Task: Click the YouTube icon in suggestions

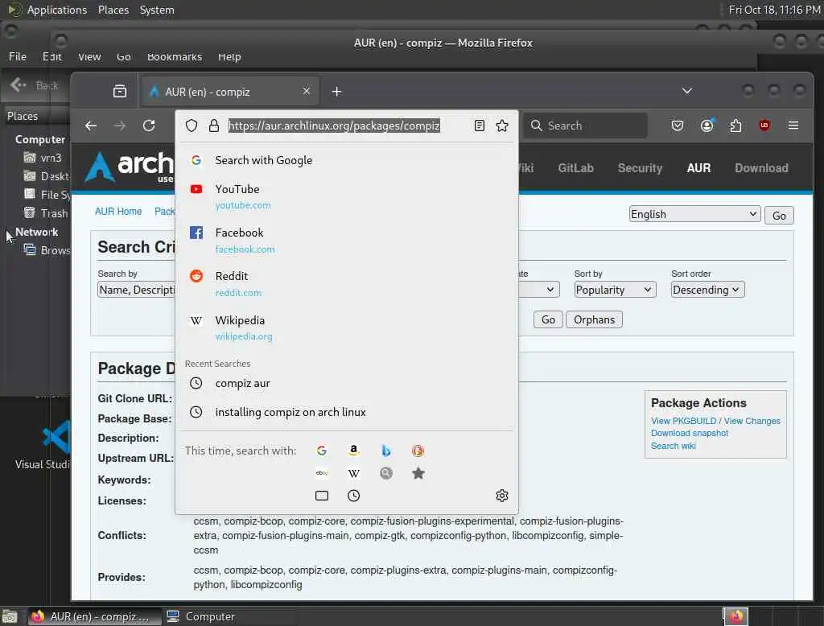Action: coord(196,189)
